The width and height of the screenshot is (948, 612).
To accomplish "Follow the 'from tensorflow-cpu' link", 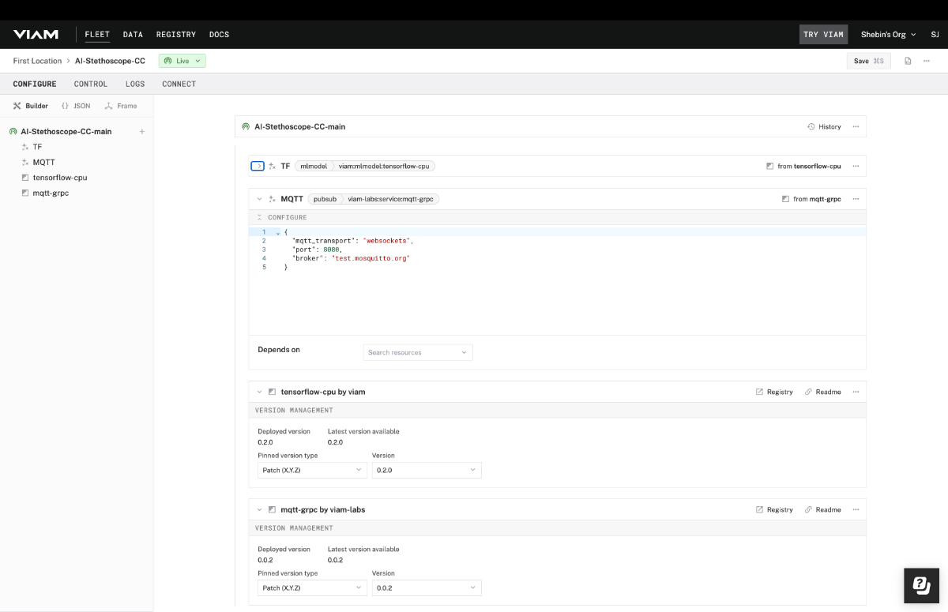I will point(803,167).
